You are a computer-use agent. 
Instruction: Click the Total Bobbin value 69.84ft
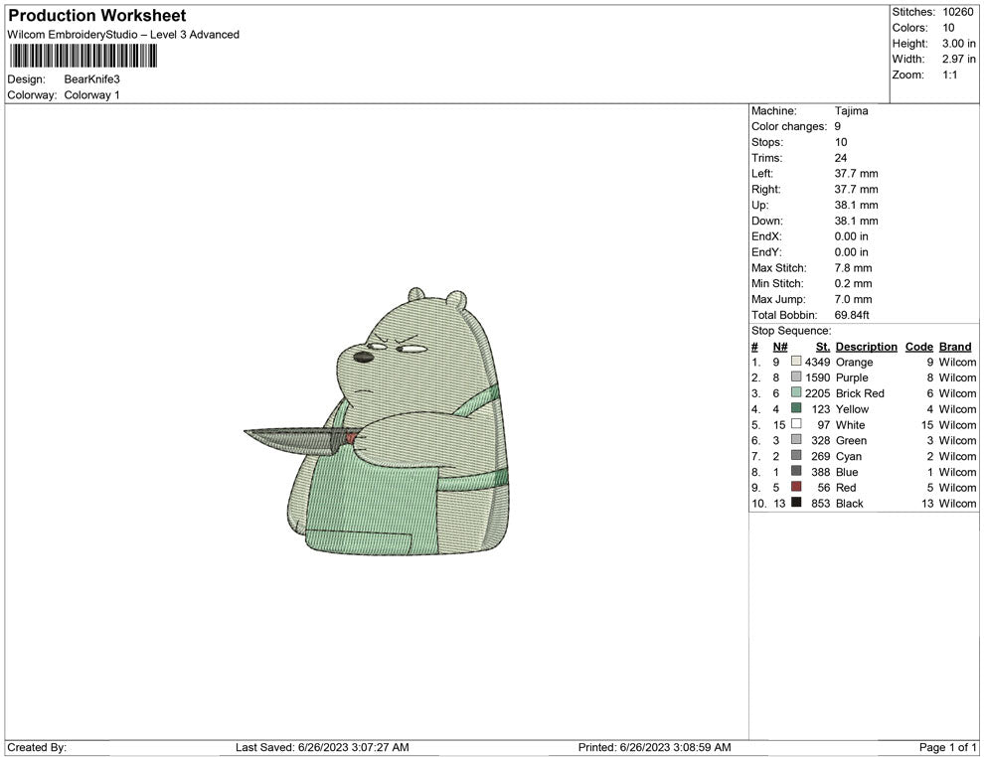[852, 315]
